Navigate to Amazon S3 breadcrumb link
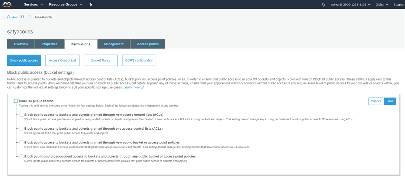 (x=16, y=16)
